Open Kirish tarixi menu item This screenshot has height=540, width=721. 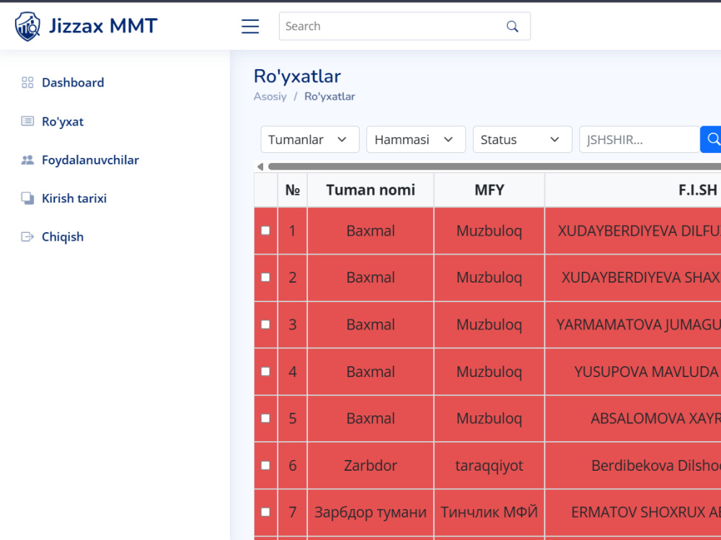click(x=74, y=198)
